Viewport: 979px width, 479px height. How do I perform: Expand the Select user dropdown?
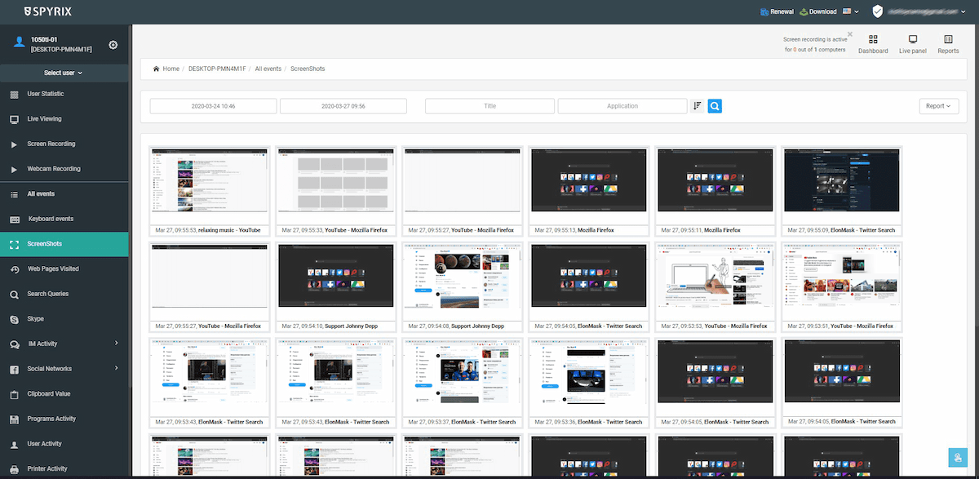click(x=64, y=73)
